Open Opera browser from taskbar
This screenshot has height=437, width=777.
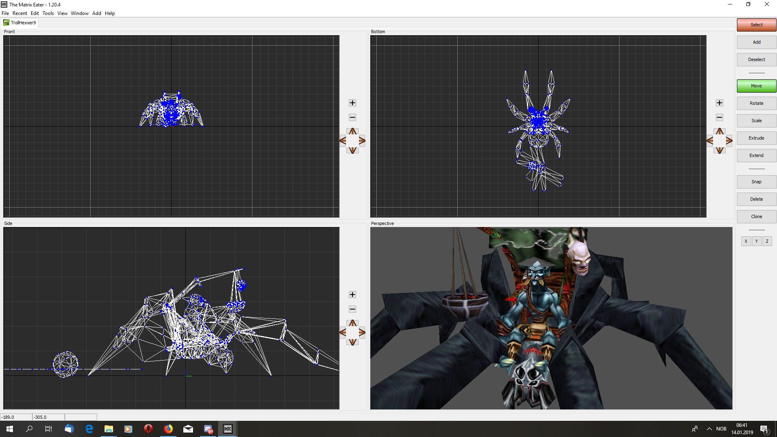pyautogui.click(x=148, y=429)
